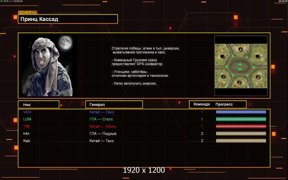
Task: Select player LOM nickname
Action: coord(27,119)
